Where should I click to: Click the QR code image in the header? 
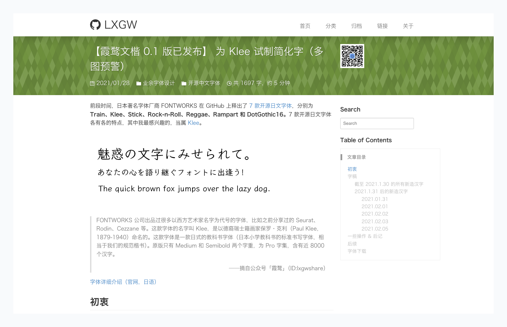tap(352, 56)
